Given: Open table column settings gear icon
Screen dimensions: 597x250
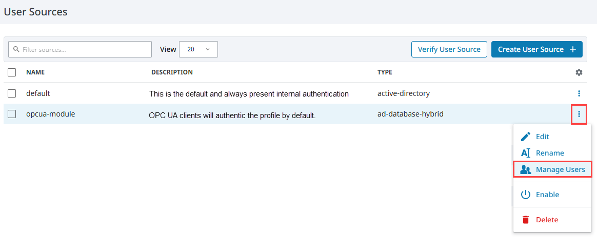Looking at the screenshot, I should (579, 72).
